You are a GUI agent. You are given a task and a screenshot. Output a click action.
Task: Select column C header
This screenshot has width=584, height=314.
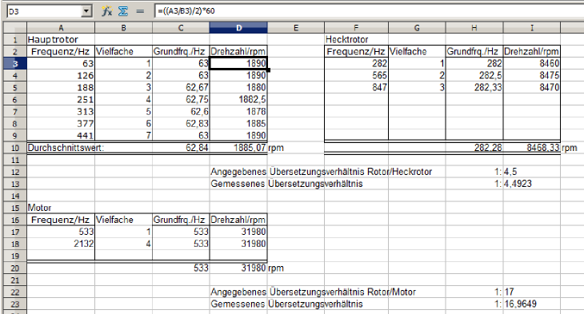click(x=181, y=28)
